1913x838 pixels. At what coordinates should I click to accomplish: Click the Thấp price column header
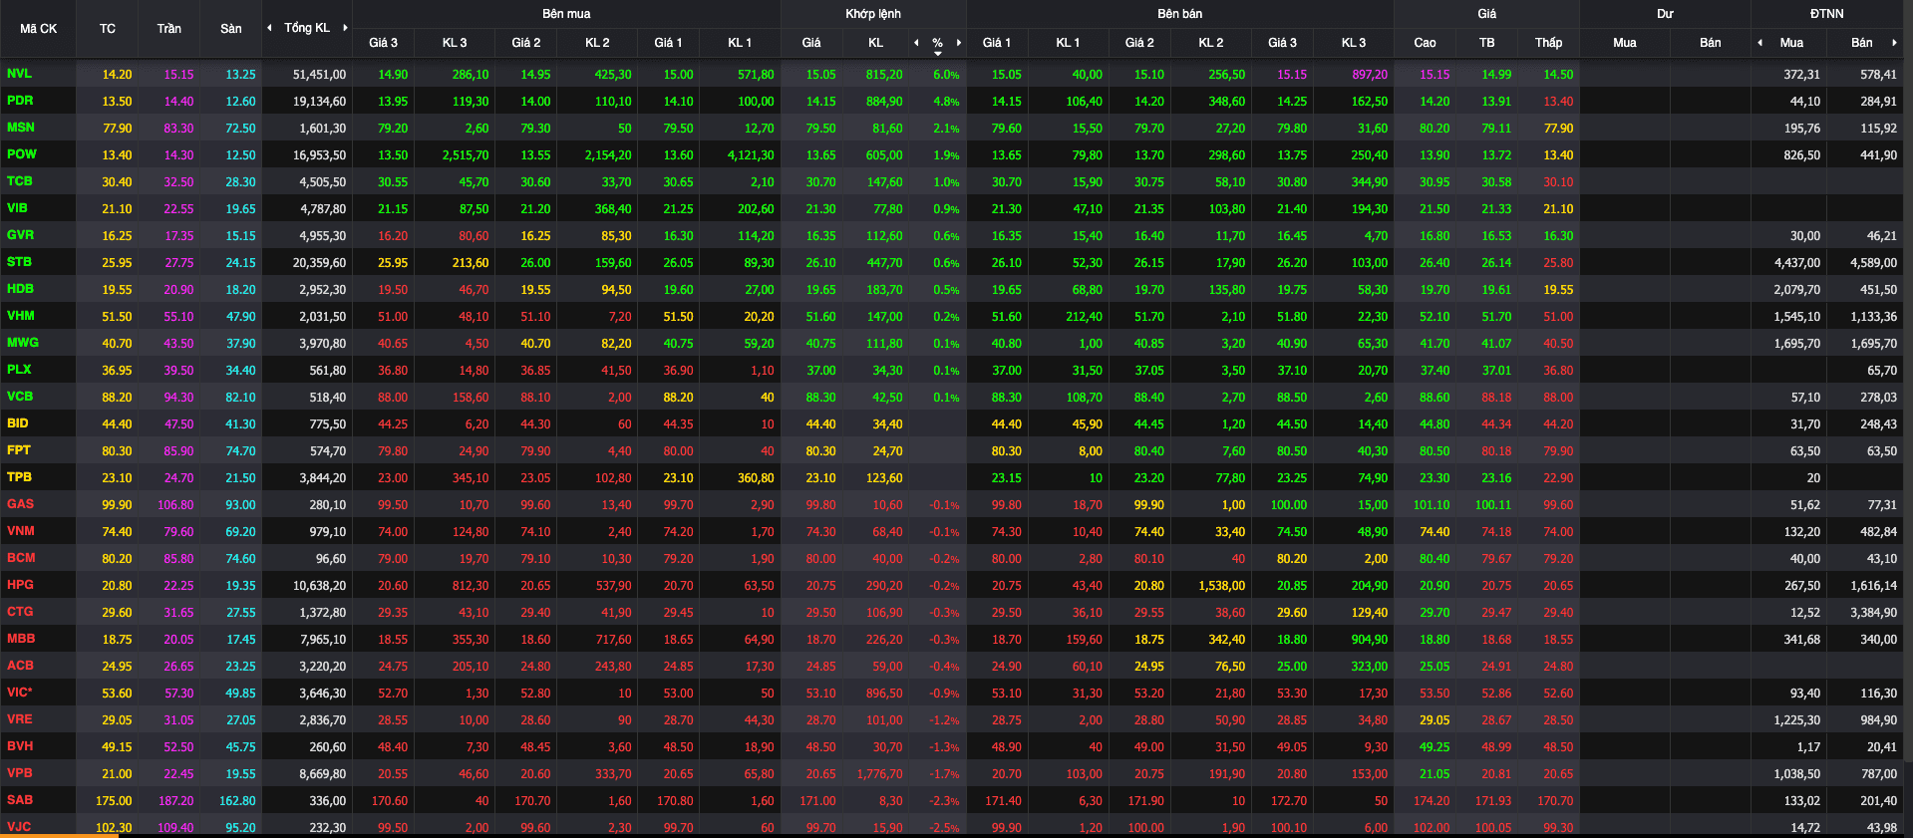tap(1548, 43)
